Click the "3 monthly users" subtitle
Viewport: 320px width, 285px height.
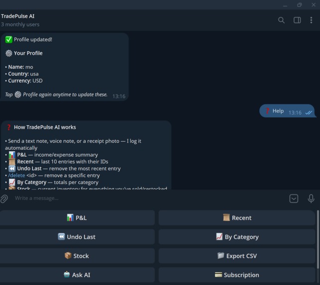click(20, 24)
